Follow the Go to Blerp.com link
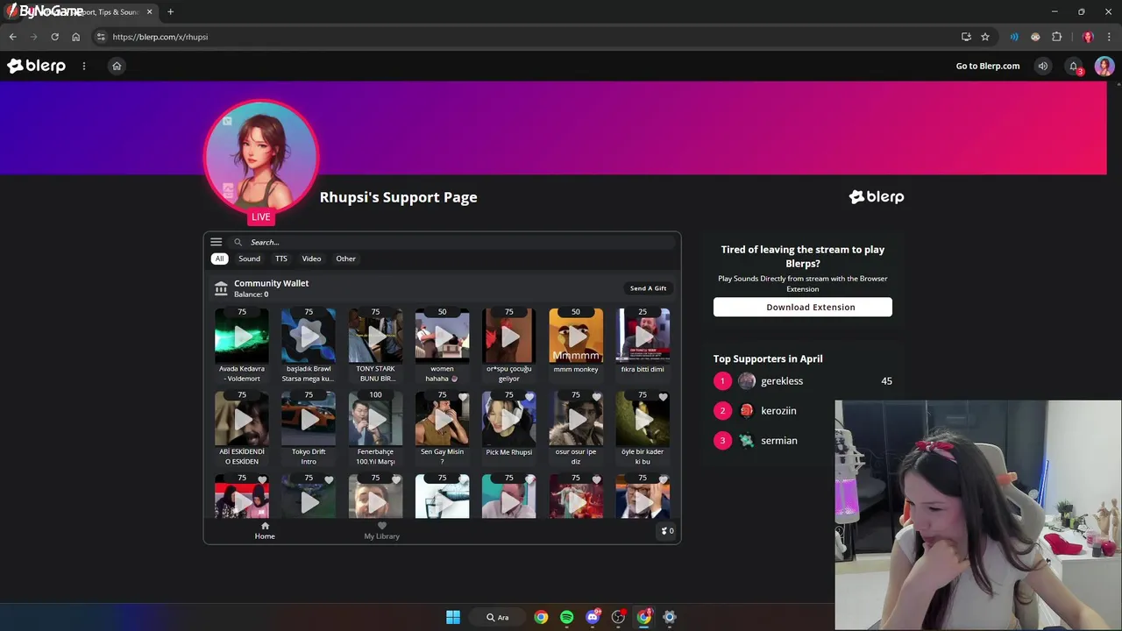Screen dimensions: 1122x631 (x=988, y=66)
